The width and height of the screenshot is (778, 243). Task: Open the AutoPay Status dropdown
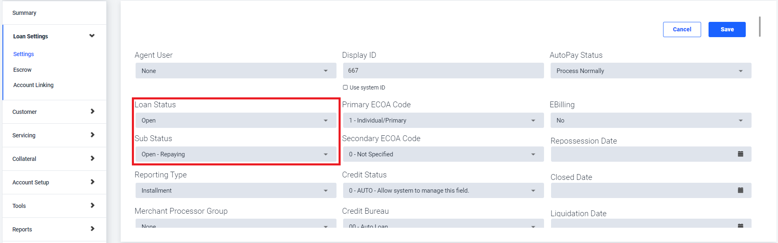click(651, 71)
